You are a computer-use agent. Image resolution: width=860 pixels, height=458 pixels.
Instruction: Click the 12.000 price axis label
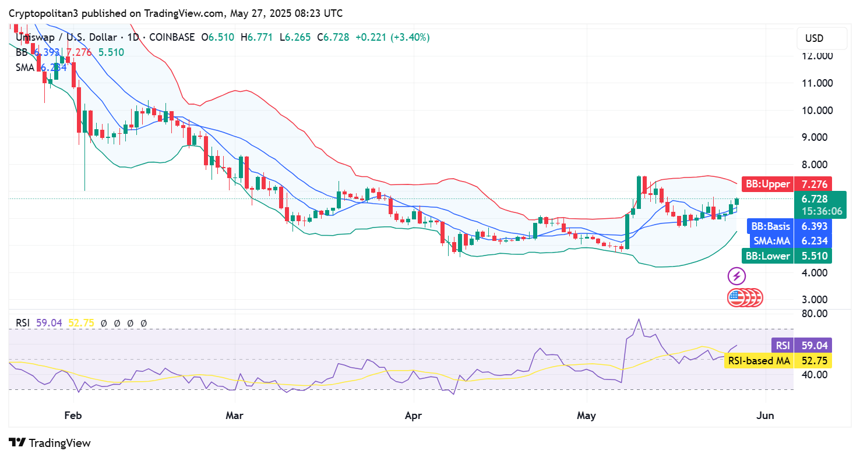(816, 56)
